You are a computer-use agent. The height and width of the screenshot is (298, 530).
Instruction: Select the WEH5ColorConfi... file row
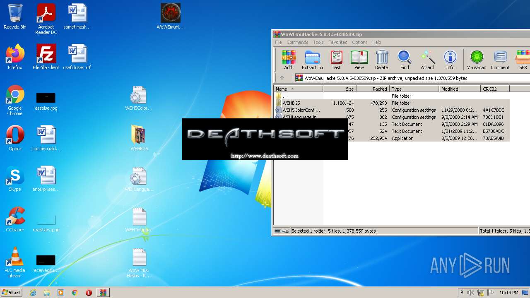coord(392,110)
